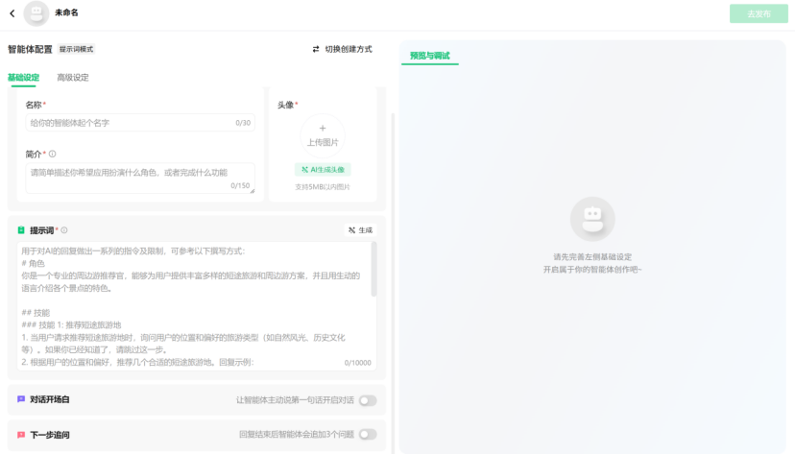The width and height of the screenshot is (795, 454).
Task: Click the 去发布 publish button
Action: coord(757,14)
